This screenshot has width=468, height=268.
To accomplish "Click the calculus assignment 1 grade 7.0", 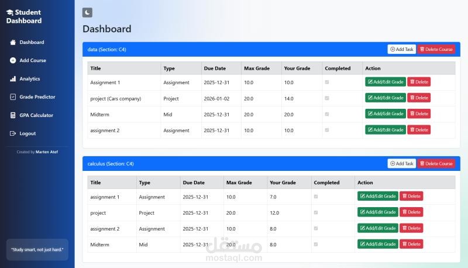I will pos(273,197).
